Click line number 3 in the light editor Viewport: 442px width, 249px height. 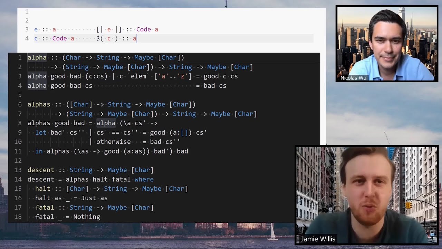click(x=27, y=29)
